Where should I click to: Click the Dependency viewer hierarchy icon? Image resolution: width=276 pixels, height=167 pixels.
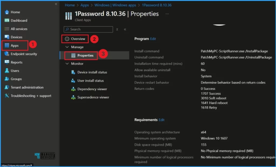pos(73,89)
